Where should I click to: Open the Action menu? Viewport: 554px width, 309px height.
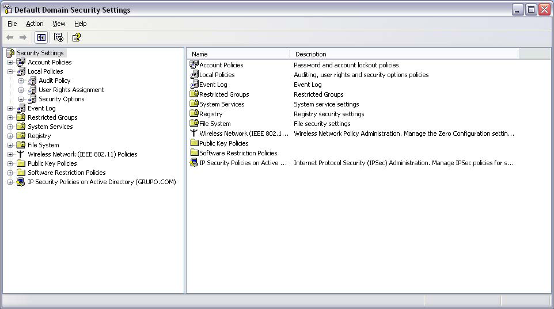tap(35, 24)
